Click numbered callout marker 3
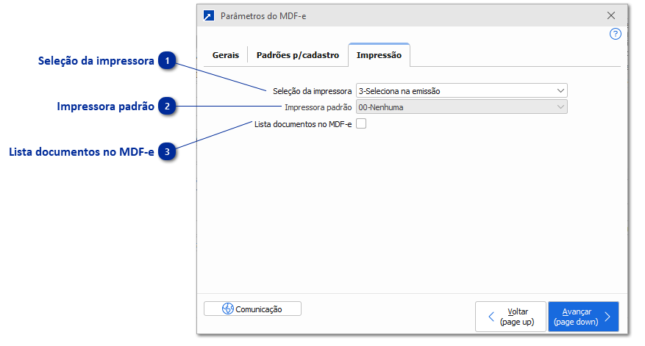The height and width of the screenshot is (346, 645). [168, 152]
